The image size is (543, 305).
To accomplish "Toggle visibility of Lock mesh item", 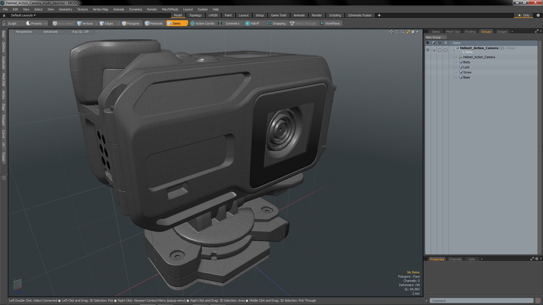I will pyautogui.click(x=428, y=67).
